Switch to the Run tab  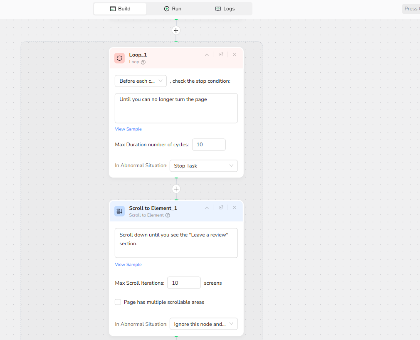pos(173,9)
